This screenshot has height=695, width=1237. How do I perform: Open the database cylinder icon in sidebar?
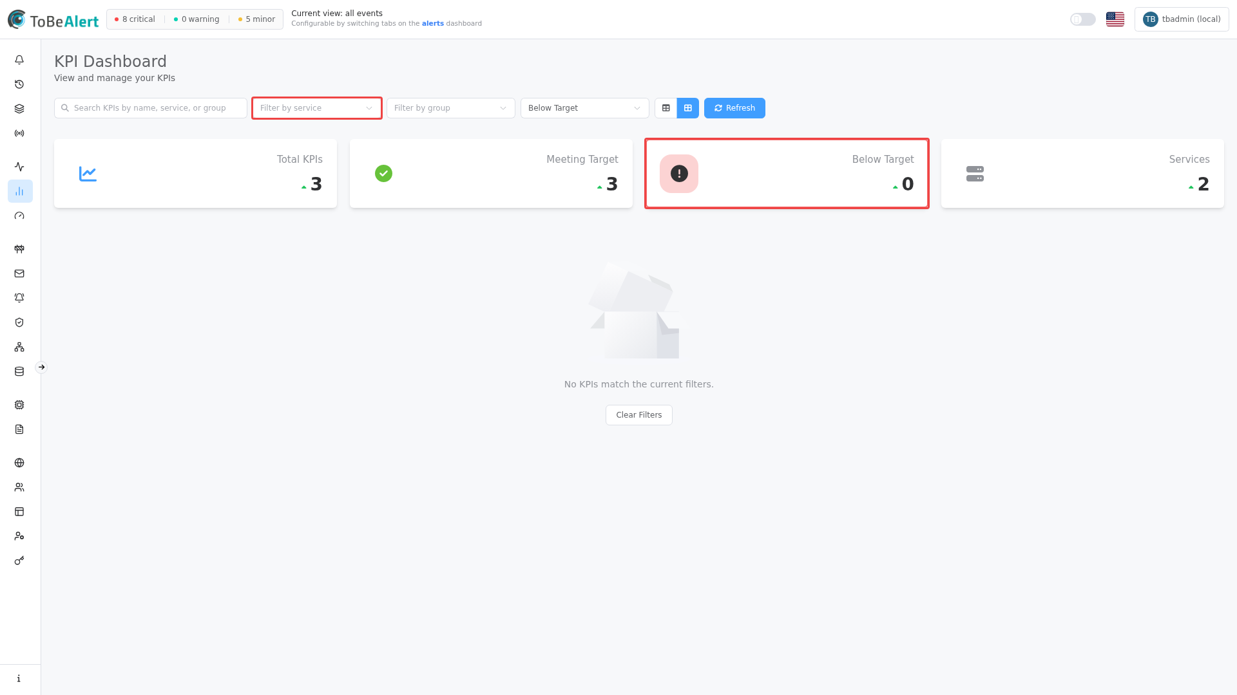(19, 371)
